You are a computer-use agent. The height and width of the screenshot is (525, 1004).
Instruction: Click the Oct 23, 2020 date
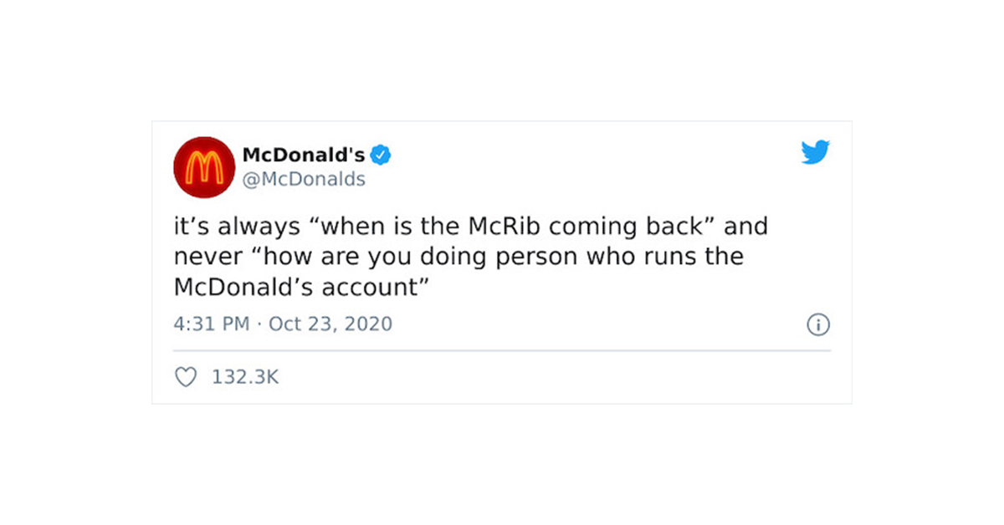coord(330,324)
